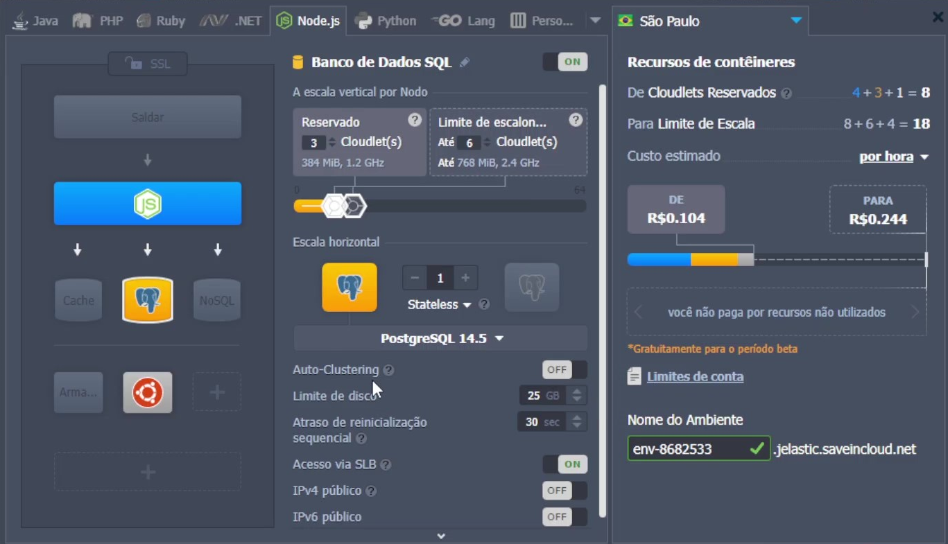948x544 pixels.
Task: Open the truncated Perso... tab
Action: (x=542, y=21)
